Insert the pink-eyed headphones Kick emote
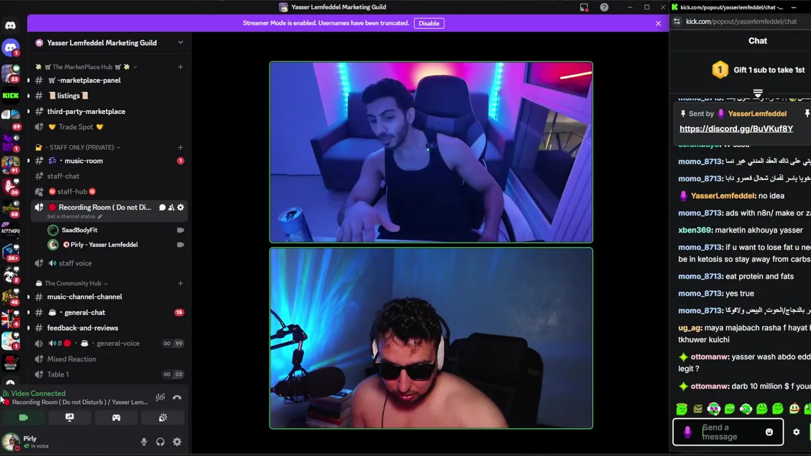811x456 pixels. pyautogui.click(x=714, y=409)
